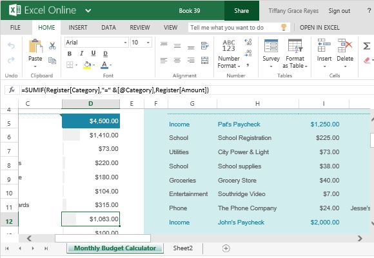Switch to the DATA tab
Viewport: 374px width, 258px height.
click(108, 28)
